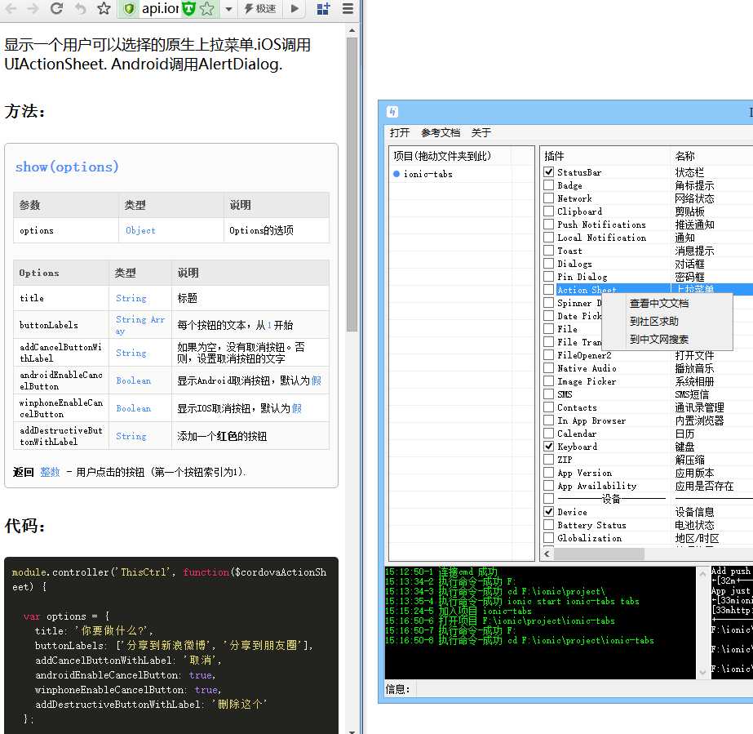Open the 关于 menu
The height and width of the screenshot is (734, 753).
[481, 132]
